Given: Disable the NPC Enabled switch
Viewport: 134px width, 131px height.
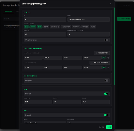Looking at the screenshot, I should click(106, 115).
